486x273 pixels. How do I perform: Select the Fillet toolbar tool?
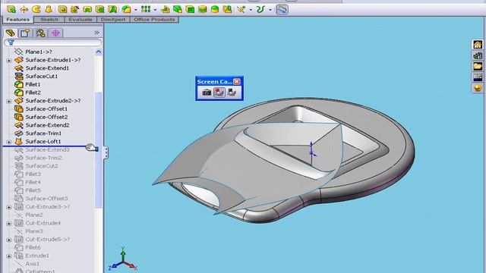tap(126, 9)
